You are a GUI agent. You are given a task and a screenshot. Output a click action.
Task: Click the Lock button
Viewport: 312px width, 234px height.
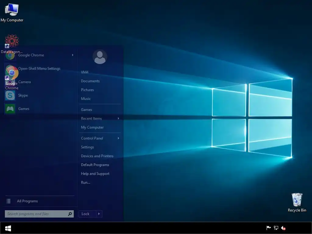click(87, 214)
